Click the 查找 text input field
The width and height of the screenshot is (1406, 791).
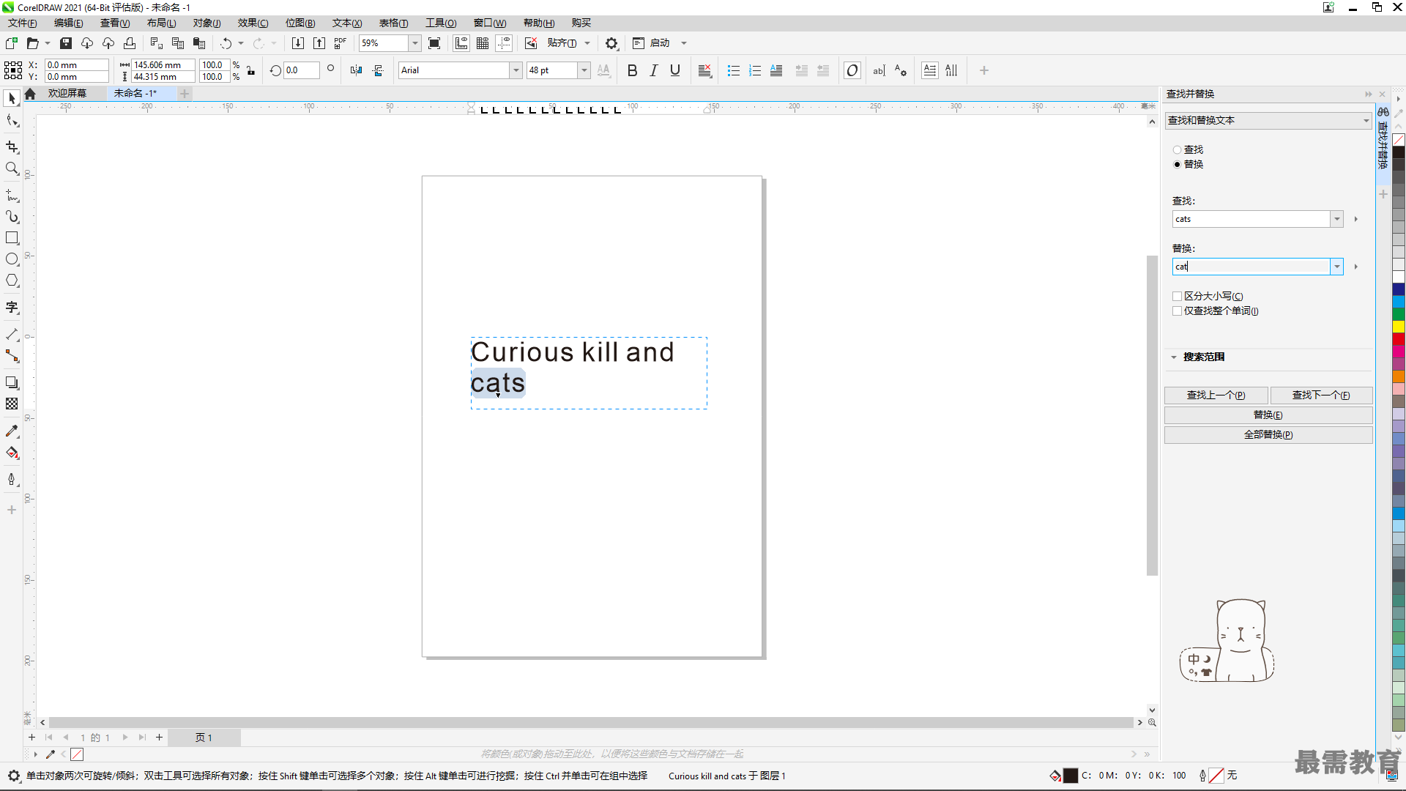1251,219
